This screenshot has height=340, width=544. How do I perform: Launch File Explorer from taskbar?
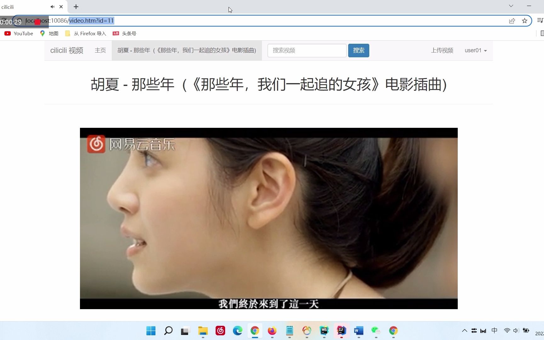(203, 331)
